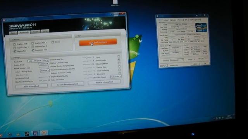Open the system tray clock
The height and width of the screenshot is (139, 248).
pos(229,117)
